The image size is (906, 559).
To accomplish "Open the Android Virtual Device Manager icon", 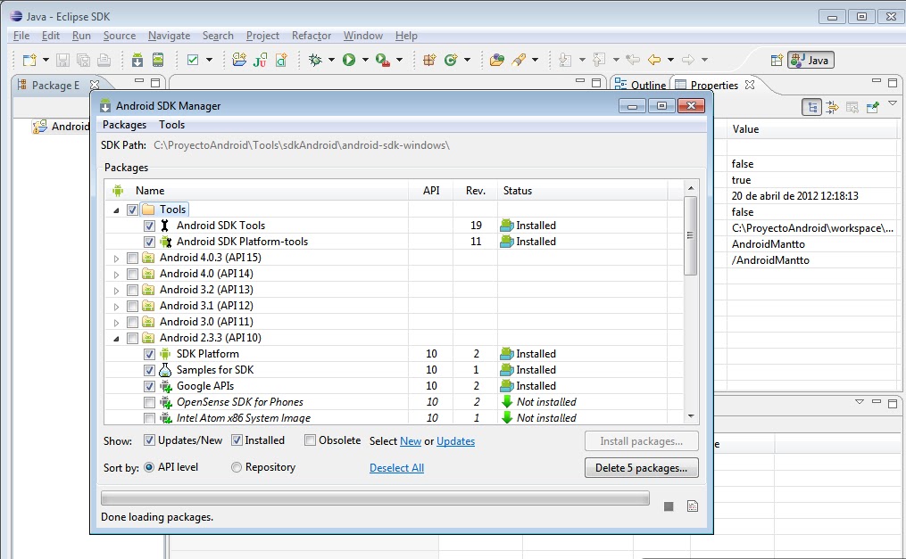I will click(x=158, y=60).
